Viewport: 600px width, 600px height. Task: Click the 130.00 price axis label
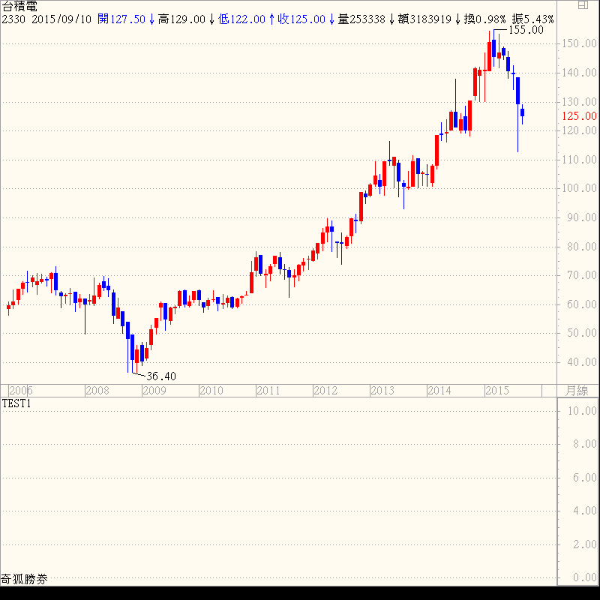(579, 102)
